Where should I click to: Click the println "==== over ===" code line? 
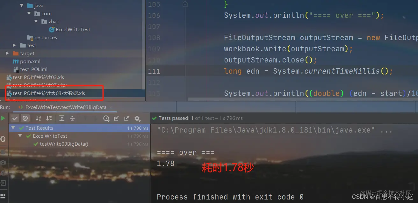[304, 15]
